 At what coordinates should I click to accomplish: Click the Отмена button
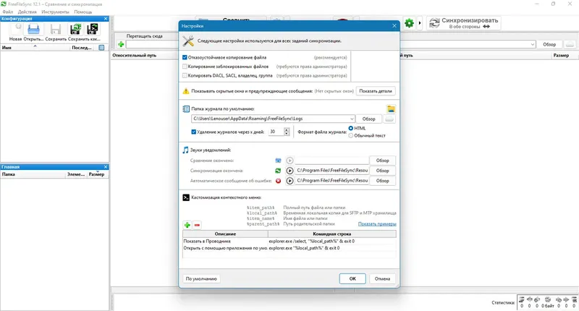point(382,278)
